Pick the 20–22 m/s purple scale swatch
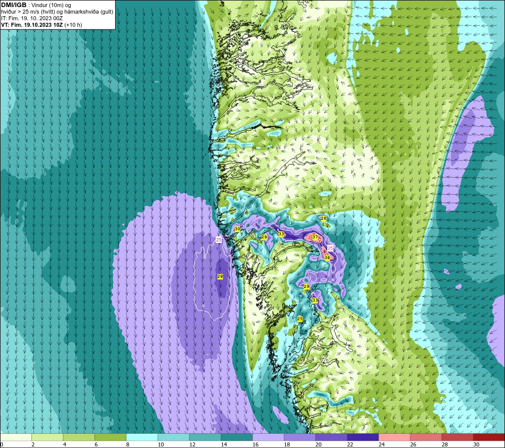 pos(331,437)
